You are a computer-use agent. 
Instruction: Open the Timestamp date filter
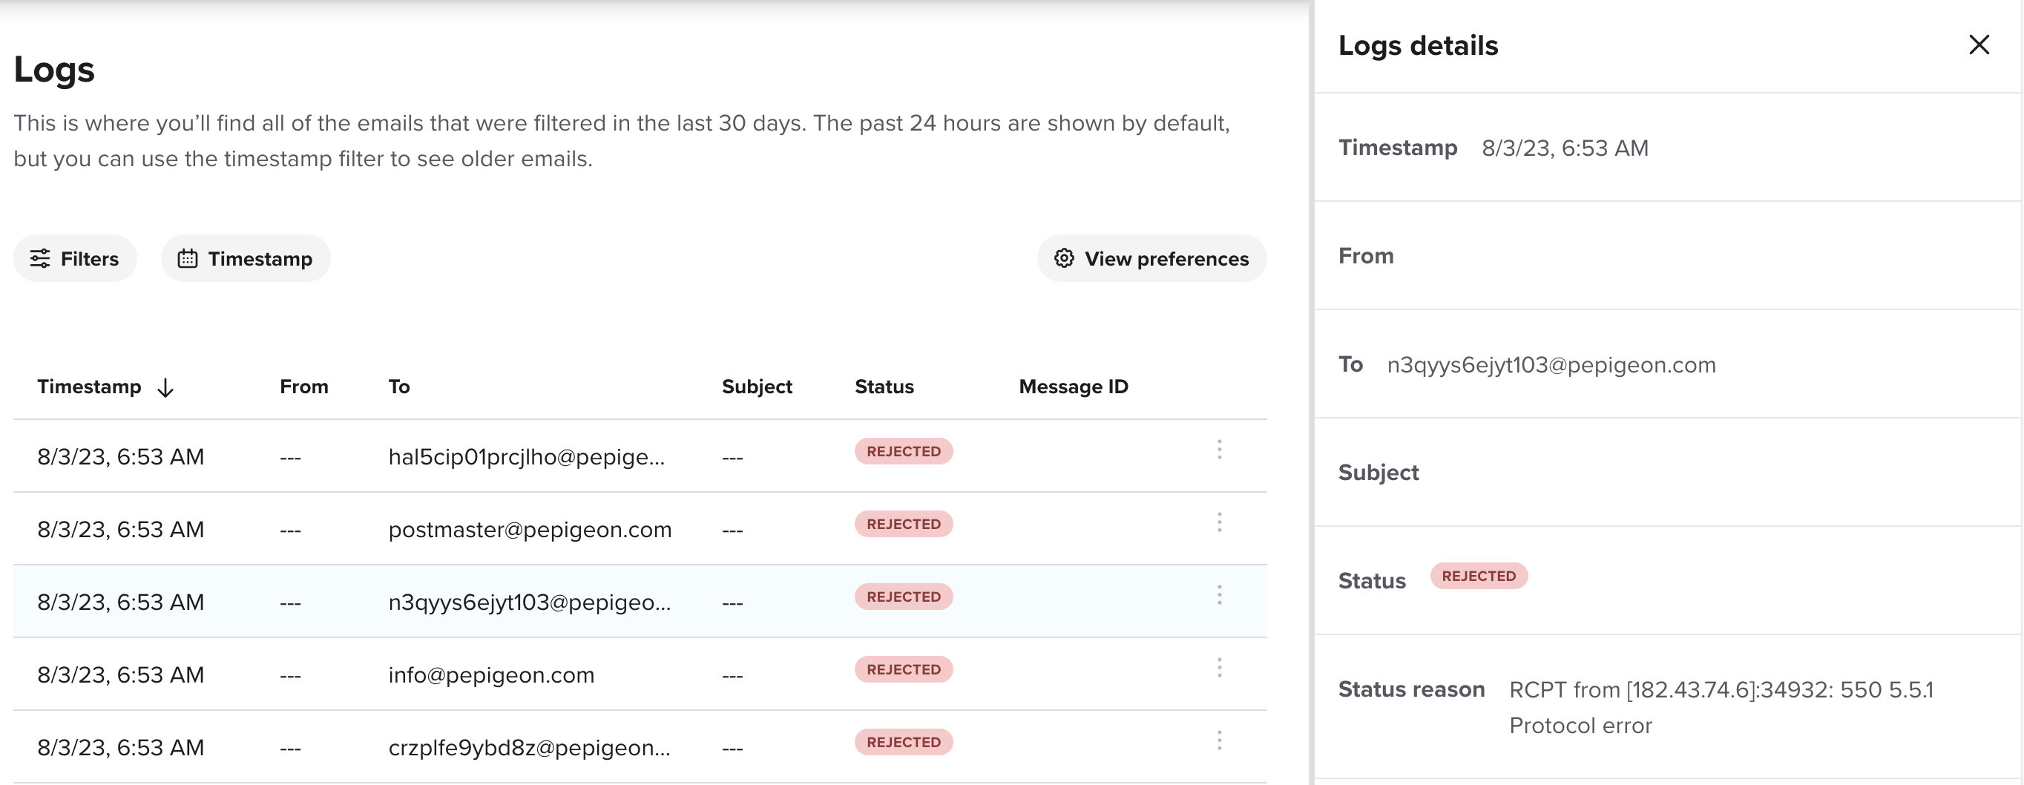[245, 258]
